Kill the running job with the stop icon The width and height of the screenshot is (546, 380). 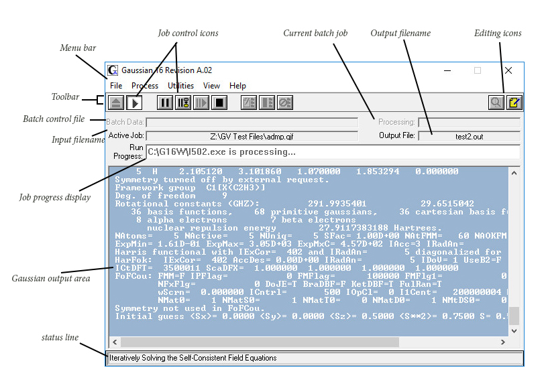pos(219,103)
